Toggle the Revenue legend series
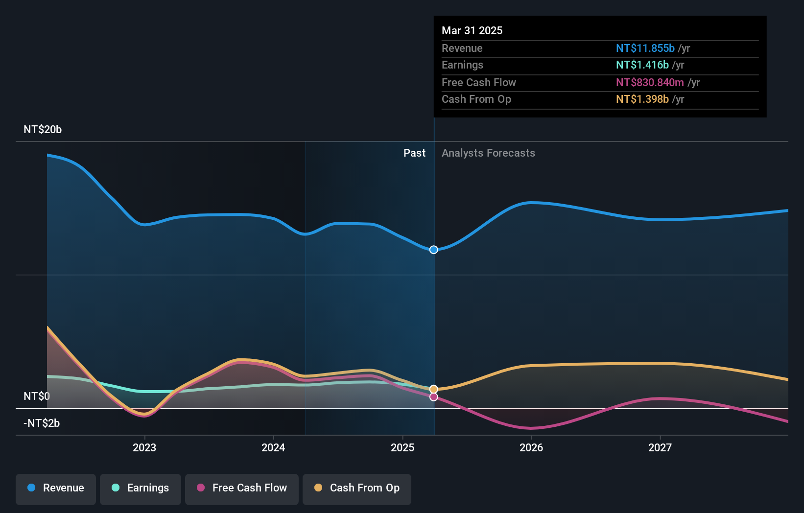The width and height of the screenshot is (804, 513). click(56, 489)
